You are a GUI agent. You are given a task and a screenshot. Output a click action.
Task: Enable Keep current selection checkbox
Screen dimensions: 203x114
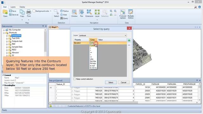[x=74, y=79]
